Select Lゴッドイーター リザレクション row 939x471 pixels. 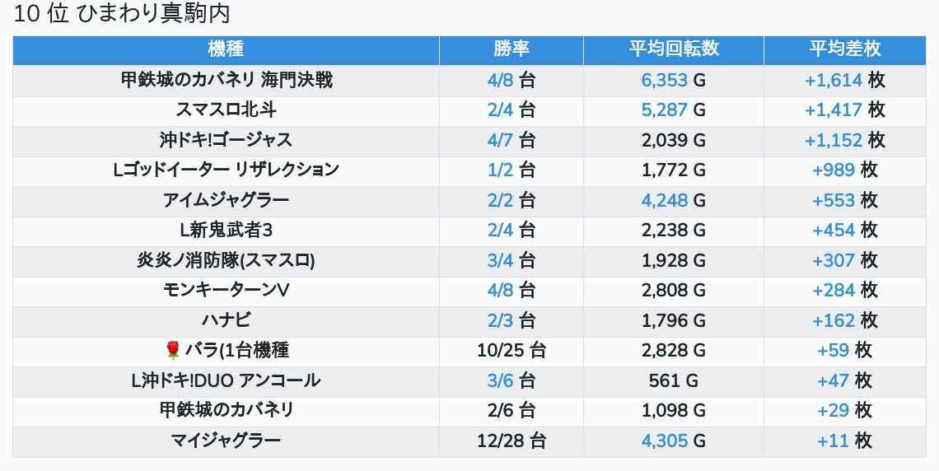point(226,170)
